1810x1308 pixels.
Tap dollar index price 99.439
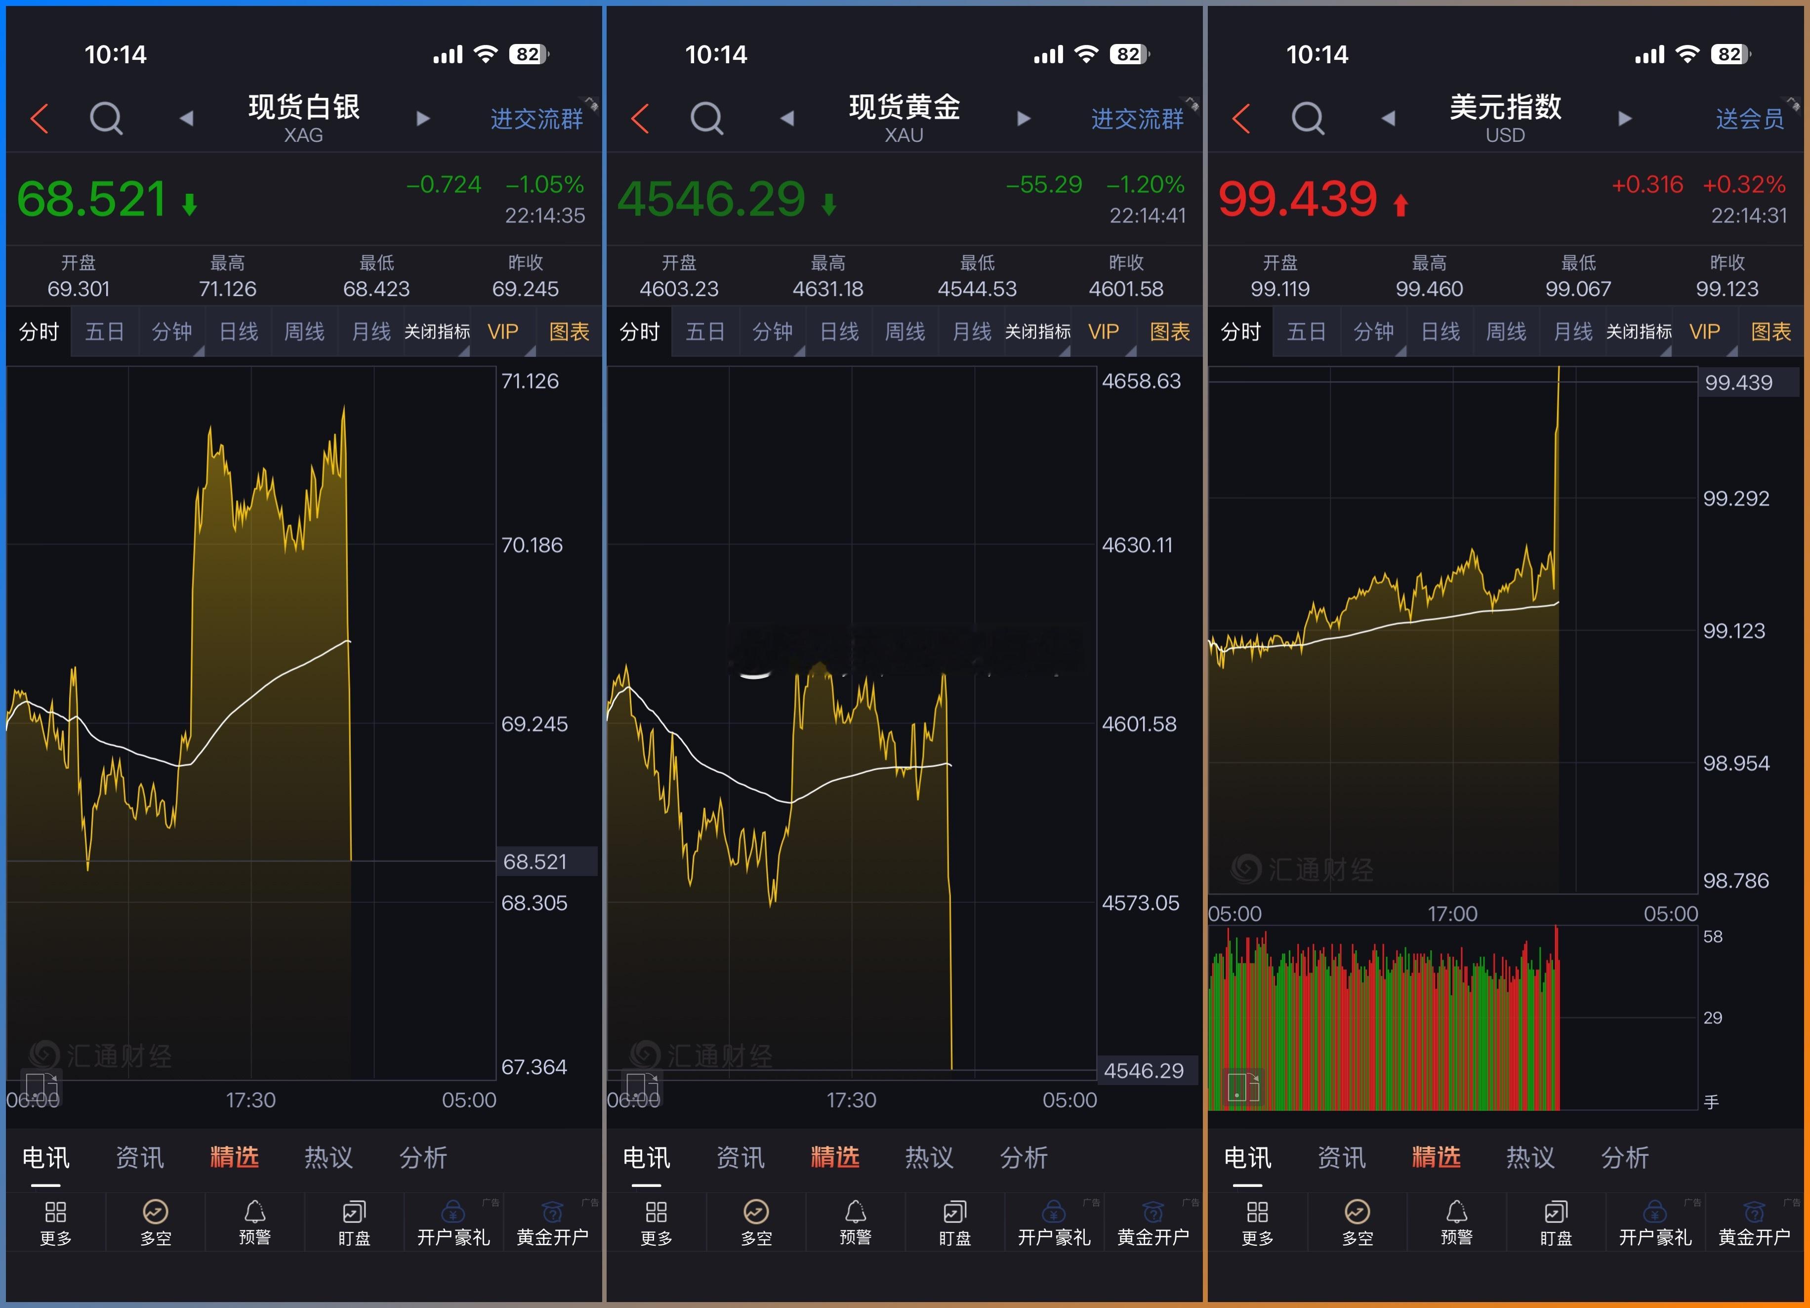pos(1298,199)
